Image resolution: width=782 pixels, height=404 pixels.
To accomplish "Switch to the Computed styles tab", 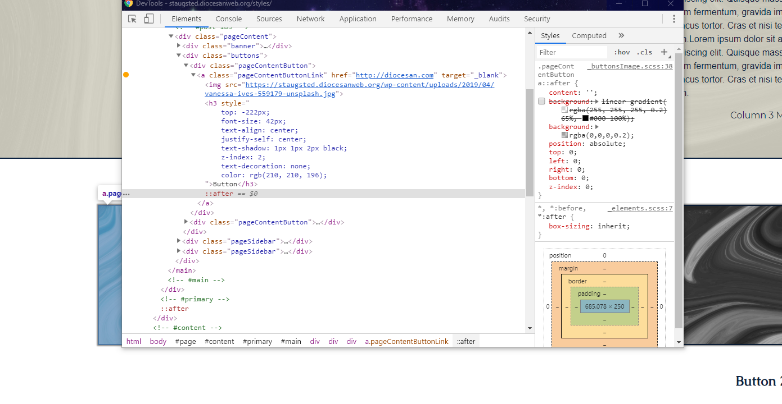I will [589, 35].
